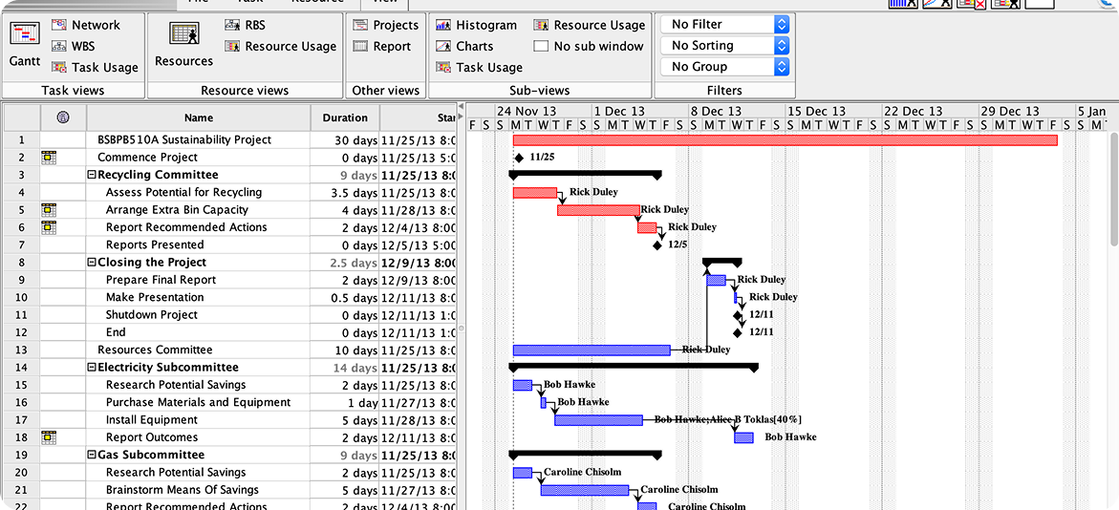Collapse the Electricity Subcommittee task group
This screenshot has width=1119, height=510.
92,368
